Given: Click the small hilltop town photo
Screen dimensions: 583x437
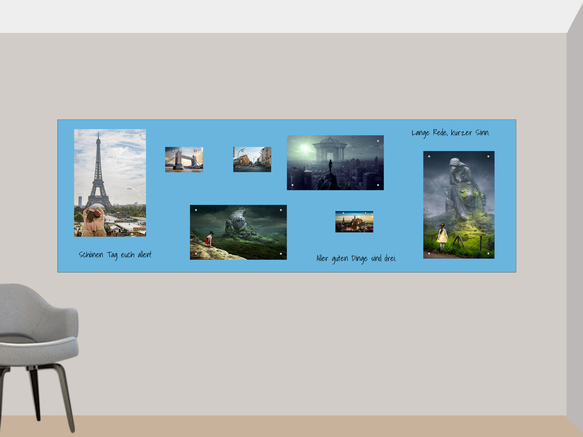Looking at the screenshot, I should tap(354, 222).
